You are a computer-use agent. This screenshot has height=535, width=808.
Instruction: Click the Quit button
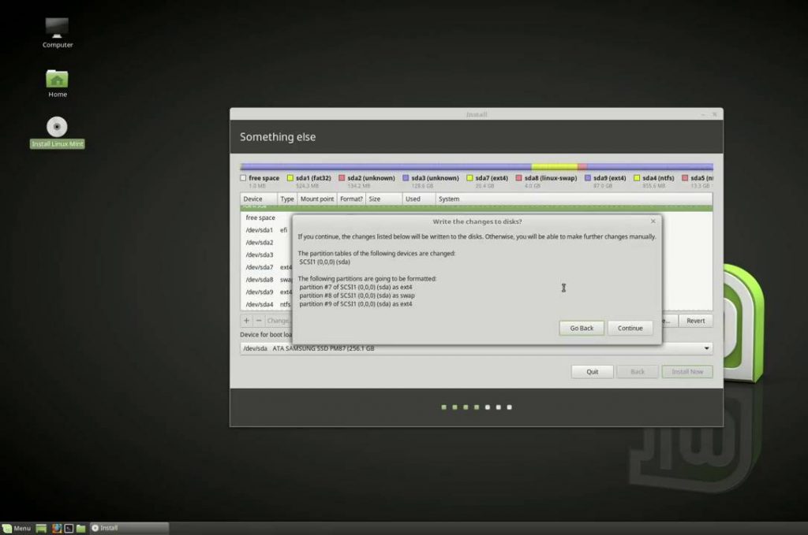[x=592, y=371]
